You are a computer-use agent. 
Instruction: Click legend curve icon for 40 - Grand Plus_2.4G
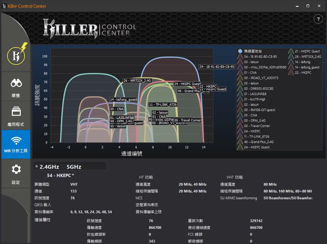coord(240,142)
